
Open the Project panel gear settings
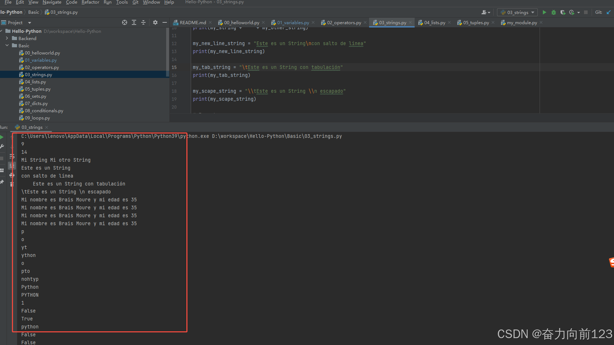click(155, 22)
